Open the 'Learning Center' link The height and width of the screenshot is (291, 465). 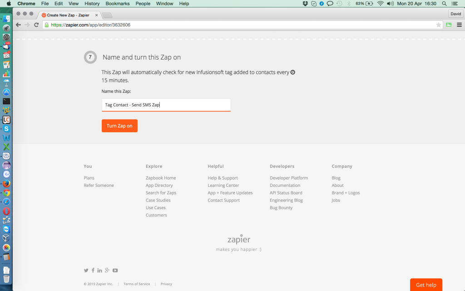[x=223, y=186]
